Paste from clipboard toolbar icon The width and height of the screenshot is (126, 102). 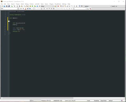[x=22, y=6]
